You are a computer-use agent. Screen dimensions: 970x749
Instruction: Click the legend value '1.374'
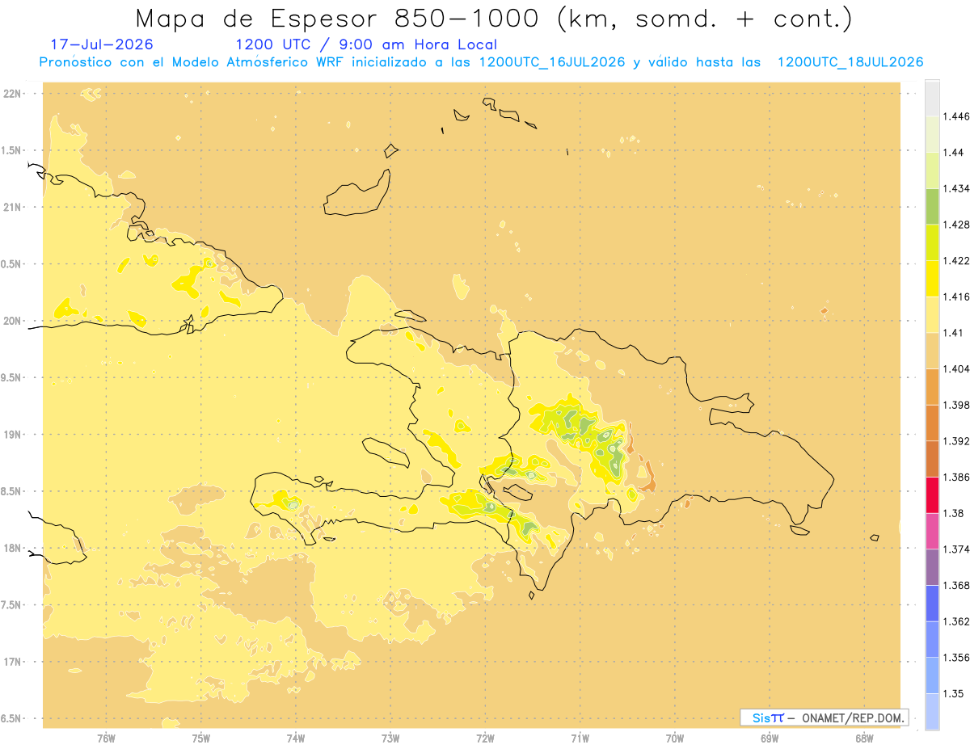[x=958, y=549]
